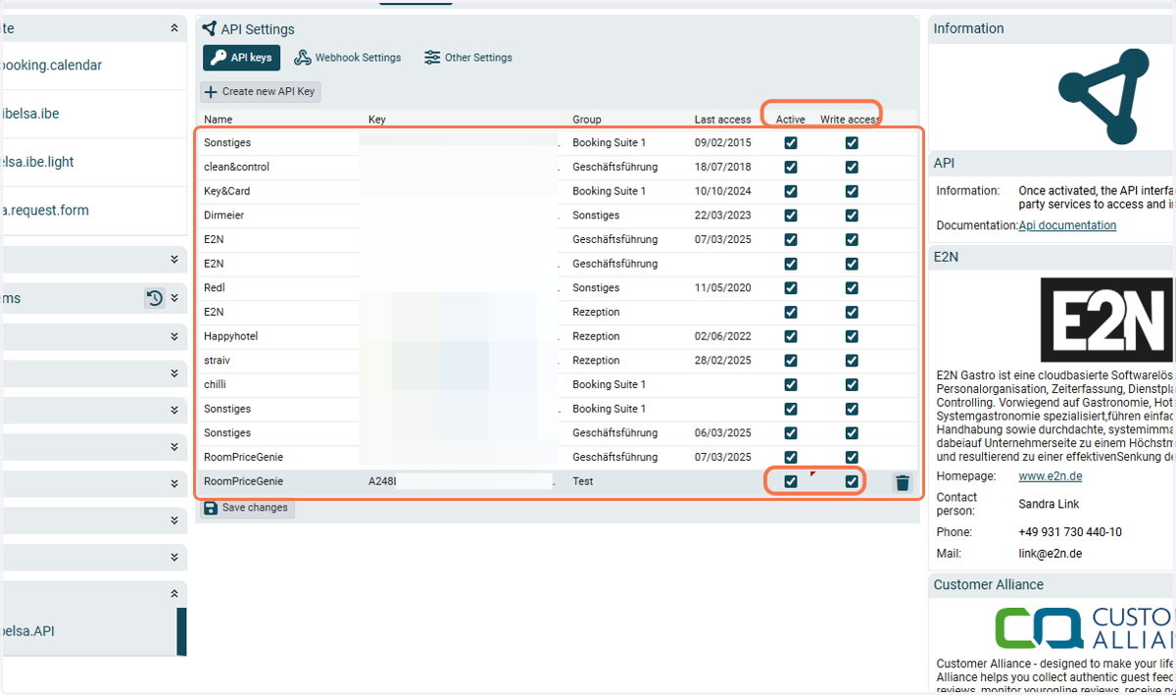
Task: Toggle Write access checkbox for Key&Card
Action: [x=852, y=191]
